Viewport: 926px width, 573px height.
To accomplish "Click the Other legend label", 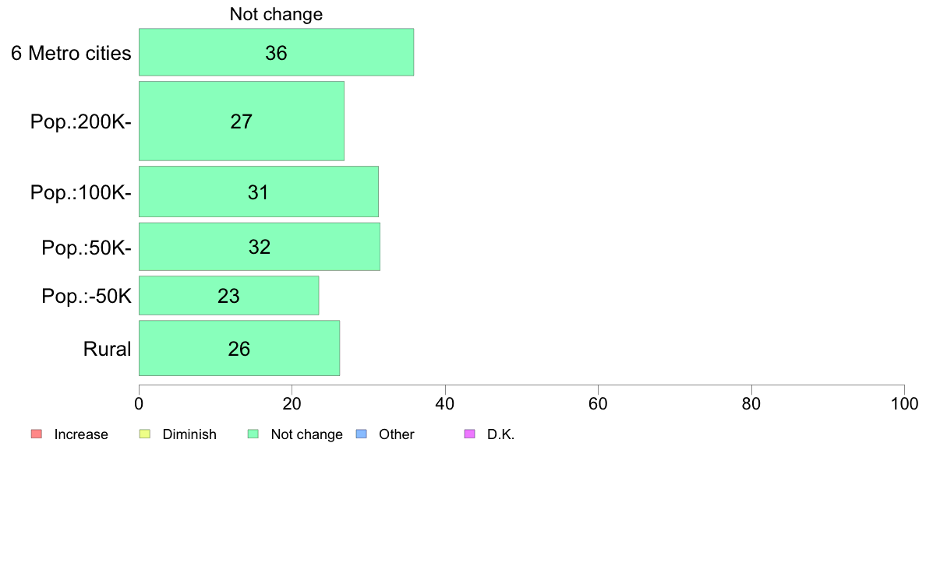I will point(397,434).
